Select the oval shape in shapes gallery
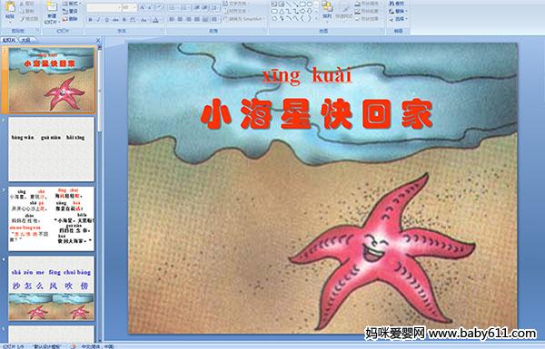This screenshot has width=545, height=349. [311, 5]
